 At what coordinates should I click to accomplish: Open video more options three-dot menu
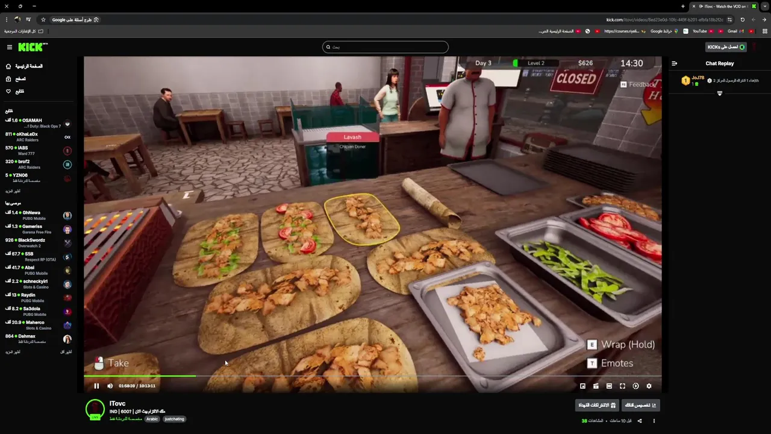pos(654,421)
